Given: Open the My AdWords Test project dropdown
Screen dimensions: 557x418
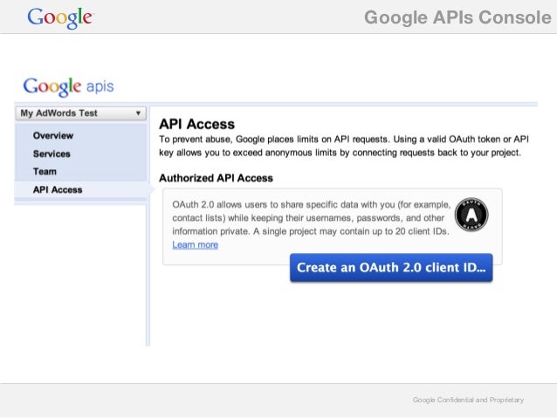Looking at the screenshot, I should point(80,113).
